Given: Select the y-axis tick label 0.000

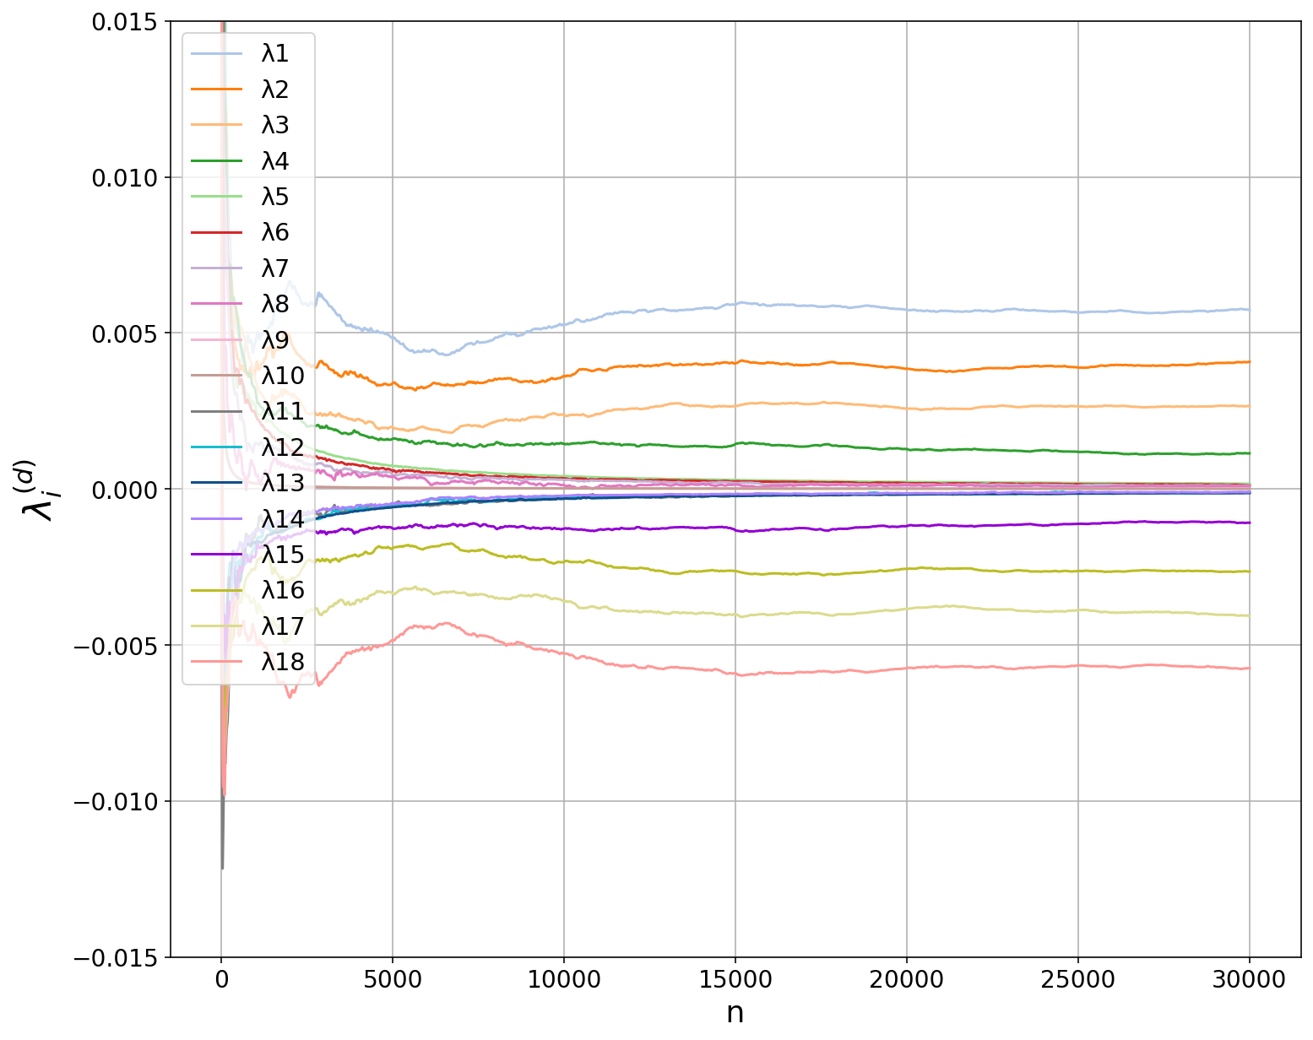Looking at the screenshot, I should click(x=125, y=489).
